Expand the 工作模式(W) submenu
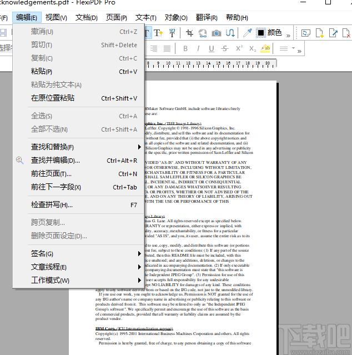Viewport: 352px width, 355px height. coord(78,281)
